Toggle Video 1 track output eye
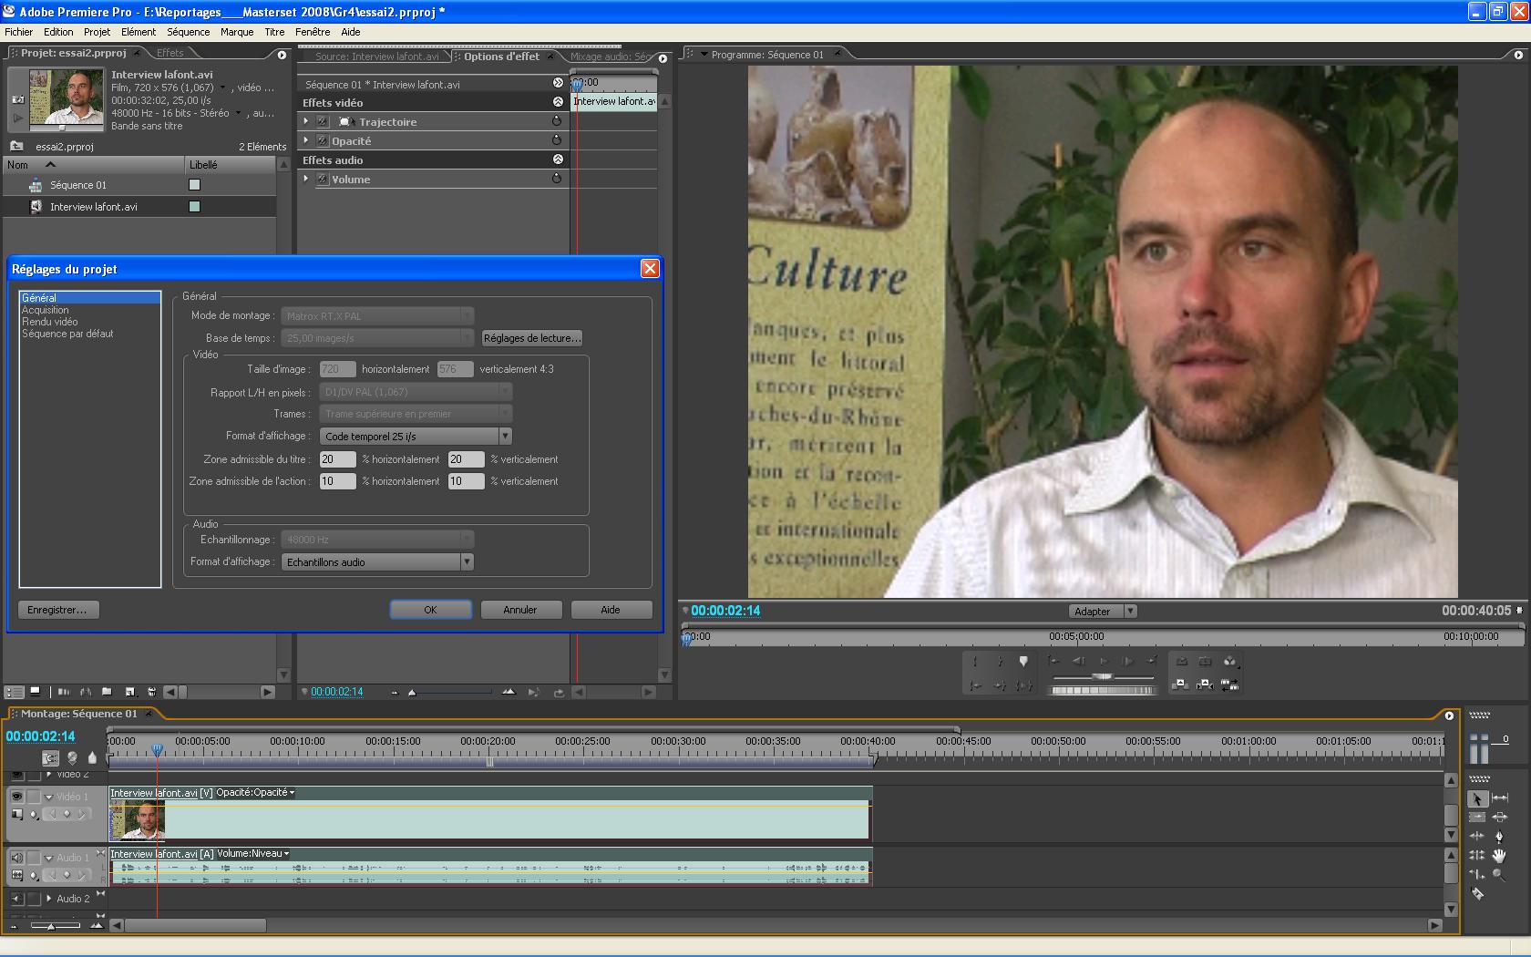The height and width of the screenshot is (957, 1531). pyautogui.click(x=16, y=797)
